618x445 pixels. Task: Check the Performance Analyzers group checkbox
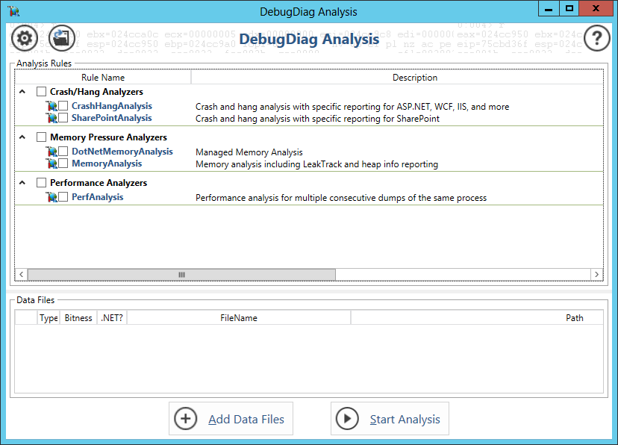41,182
